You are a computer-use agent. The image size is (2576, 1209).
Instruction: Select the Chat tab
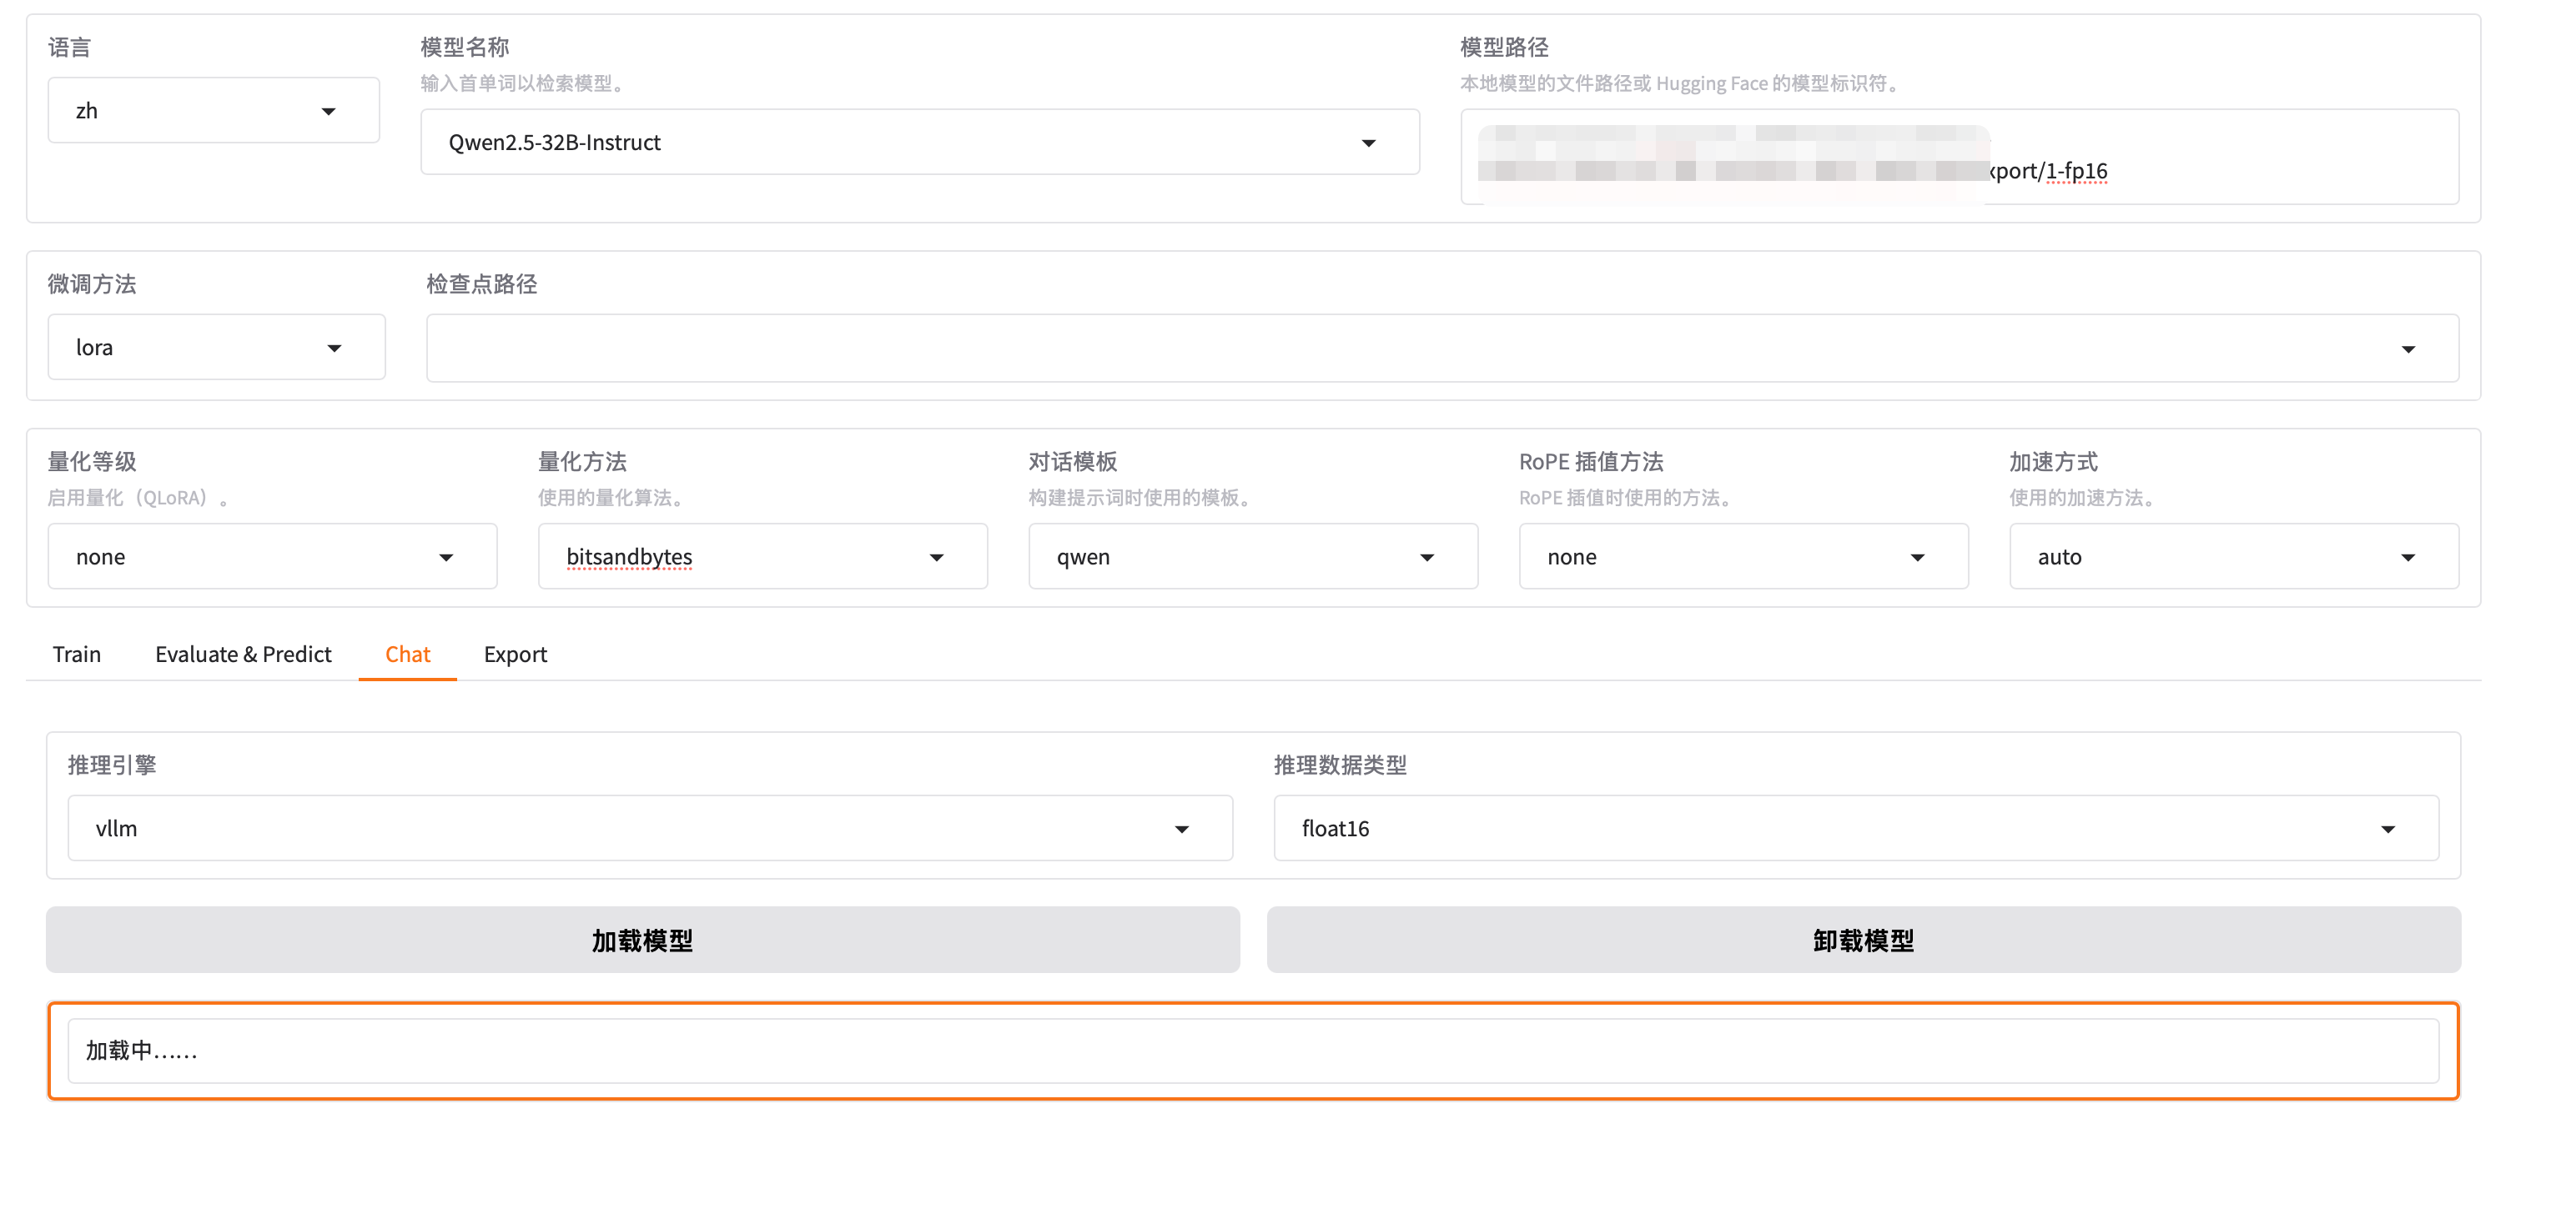tap(407, 655)
